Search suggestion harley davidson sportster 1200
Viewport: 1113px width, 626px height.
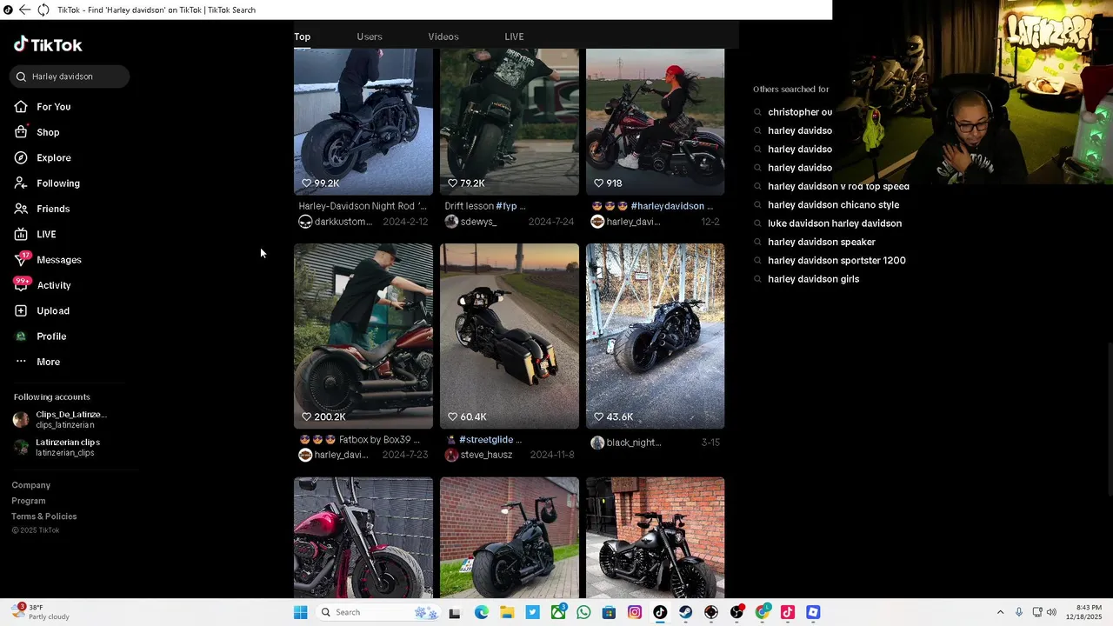836,261
